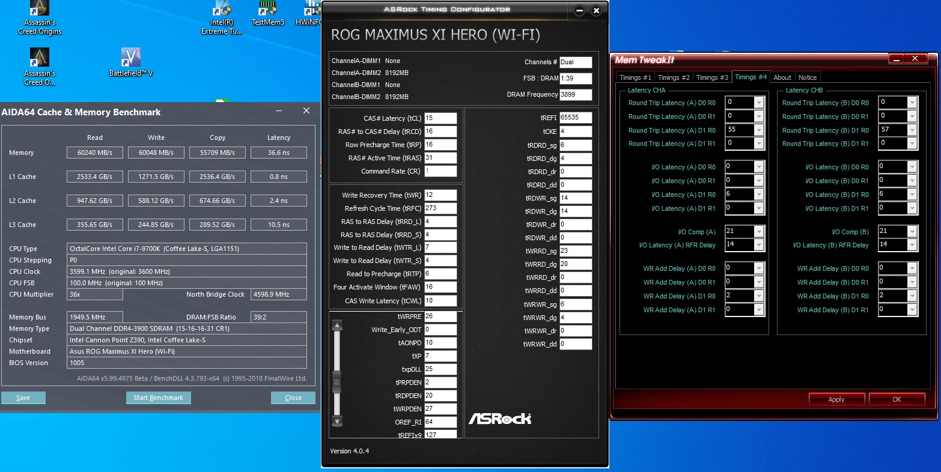This screenshot has height=472, width=941.
Task: Open the I/O Latency (A) D1 R0 dropdown
Action: pos(759,195)
